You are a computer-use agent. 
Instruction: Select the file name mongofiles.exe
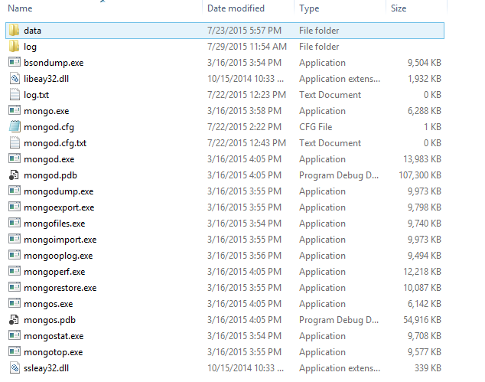point(54,224)
